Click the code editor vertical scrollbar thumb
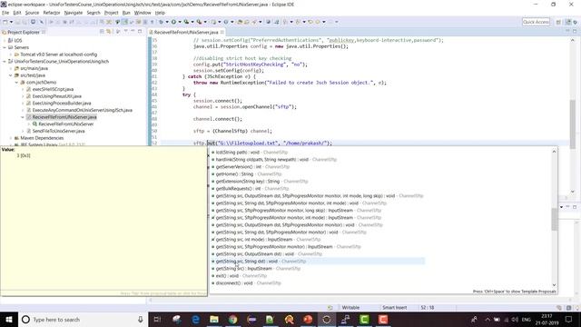The width and height of the screenshot is (581, 327). 573,124
